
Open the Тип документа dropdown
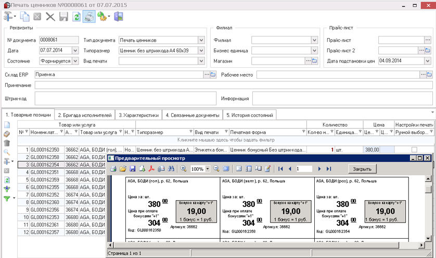(201, 40)
